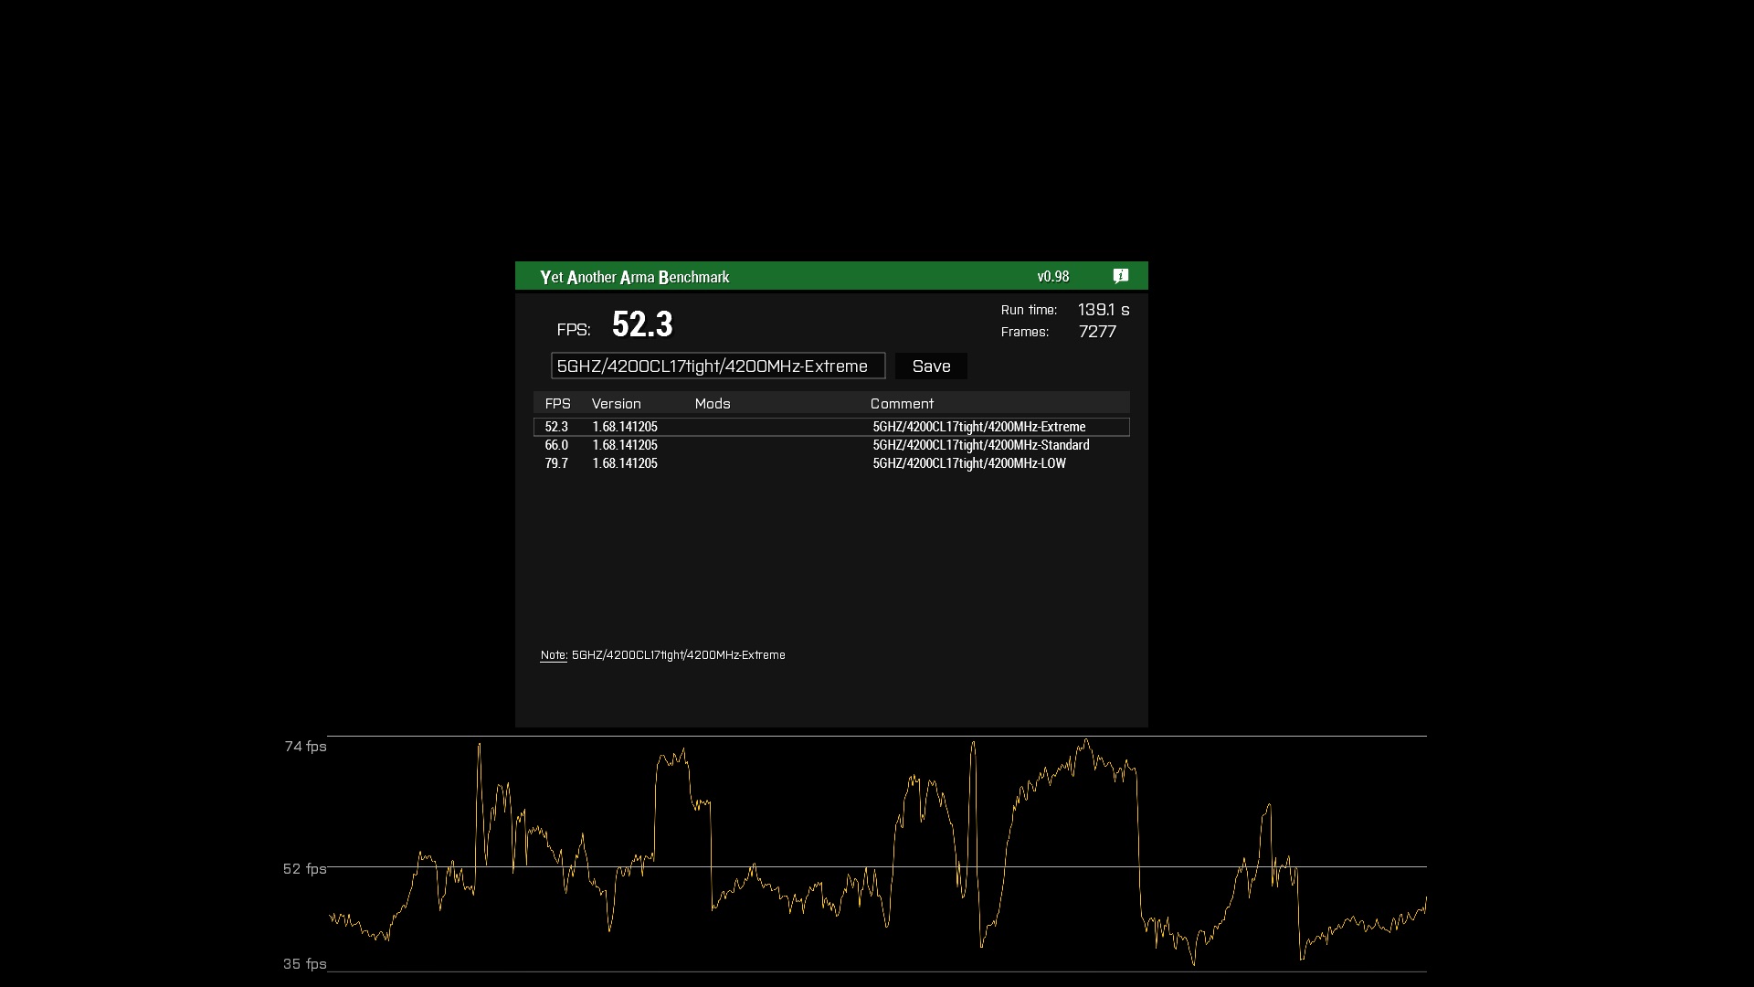Click the 52 fps graph axis label
1754x987 pixels.
click(x=304, y=869)
